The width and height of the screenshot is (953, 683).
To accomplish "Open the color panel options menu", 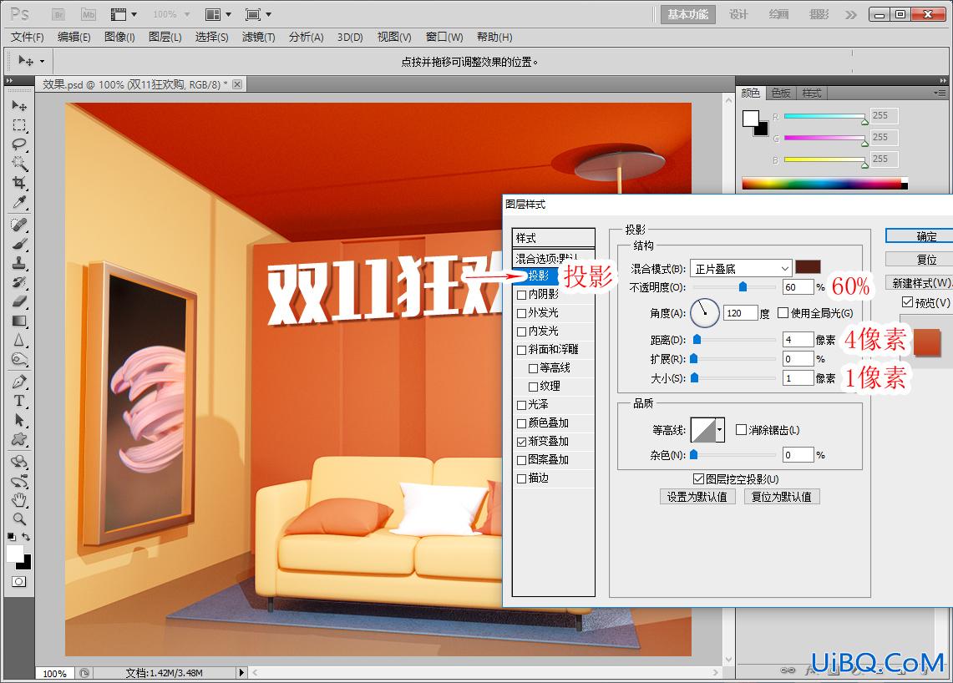I will coord(940,93).
